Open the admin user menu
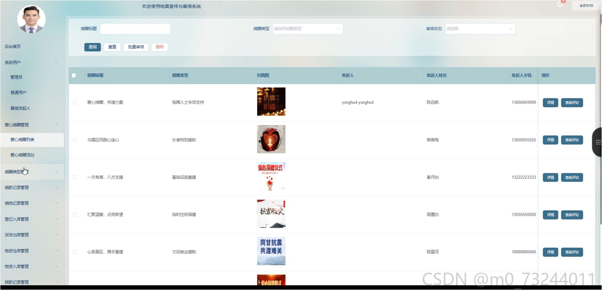This screenshot has height=290, width=602. click(586, 5)
